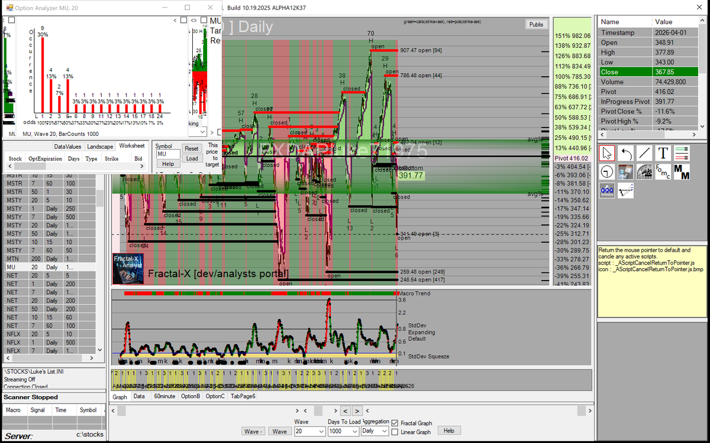Click the Macro column header in scanner
The width and height of the screenshot is (710, 443).
pos(13,410)
